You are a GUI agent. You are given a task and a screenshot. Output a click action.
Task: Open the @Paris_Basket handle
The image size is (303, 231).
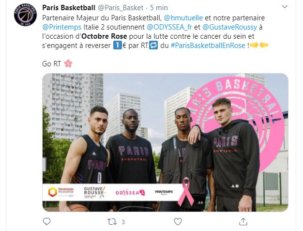[121, 8]
